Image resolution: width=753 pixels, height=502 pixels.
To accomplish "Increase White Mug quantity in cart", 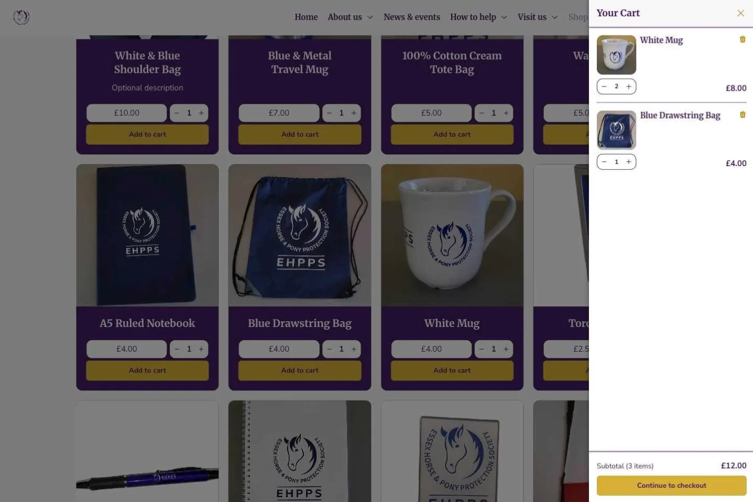I will (629, 86).
